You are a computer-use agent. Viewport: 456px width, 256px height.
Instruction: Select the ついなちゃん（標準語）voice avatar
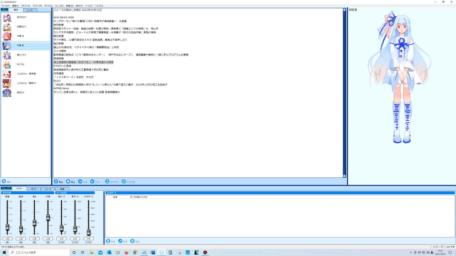click(7, 74)
